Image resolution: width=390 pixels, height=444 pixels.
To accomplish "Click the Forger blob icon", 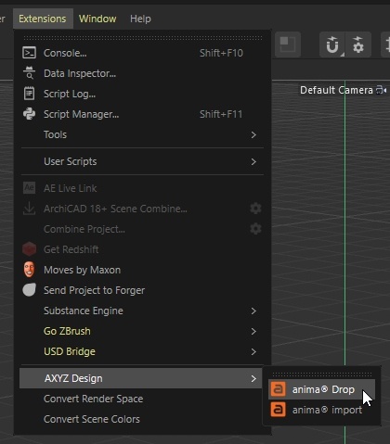I will point(29,290).
